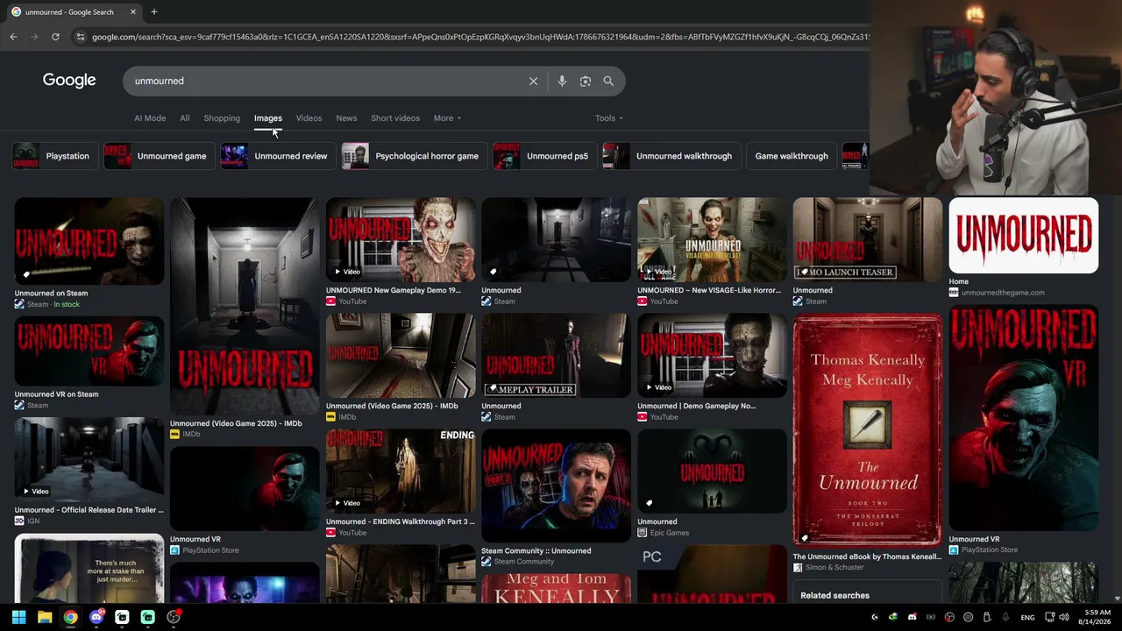Open the 'DEMO LAUNCH TEASER' thumbnail
Image resolution: width=1122 pixels, height=631 pixels.
pyautogui.click(x=868, y=239)
